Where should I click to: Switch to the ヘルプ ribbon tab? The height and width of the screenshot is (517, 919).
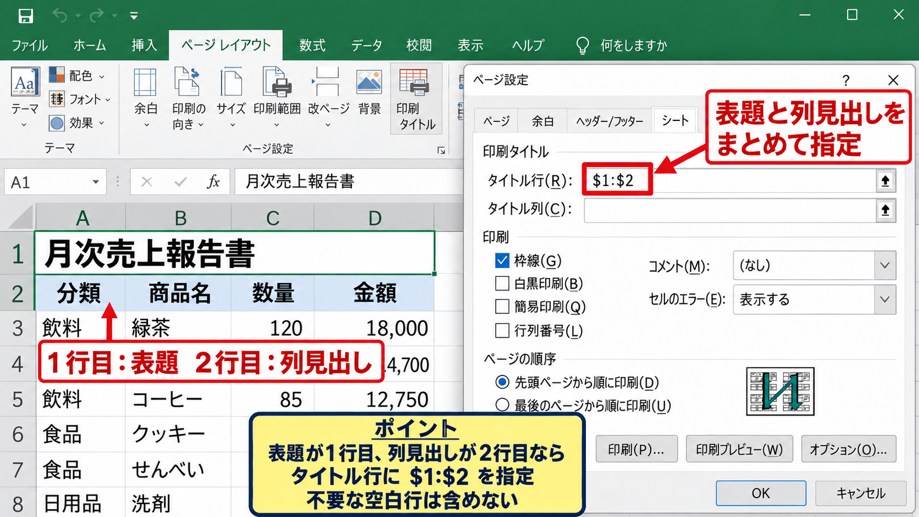[x=528, y=45]
